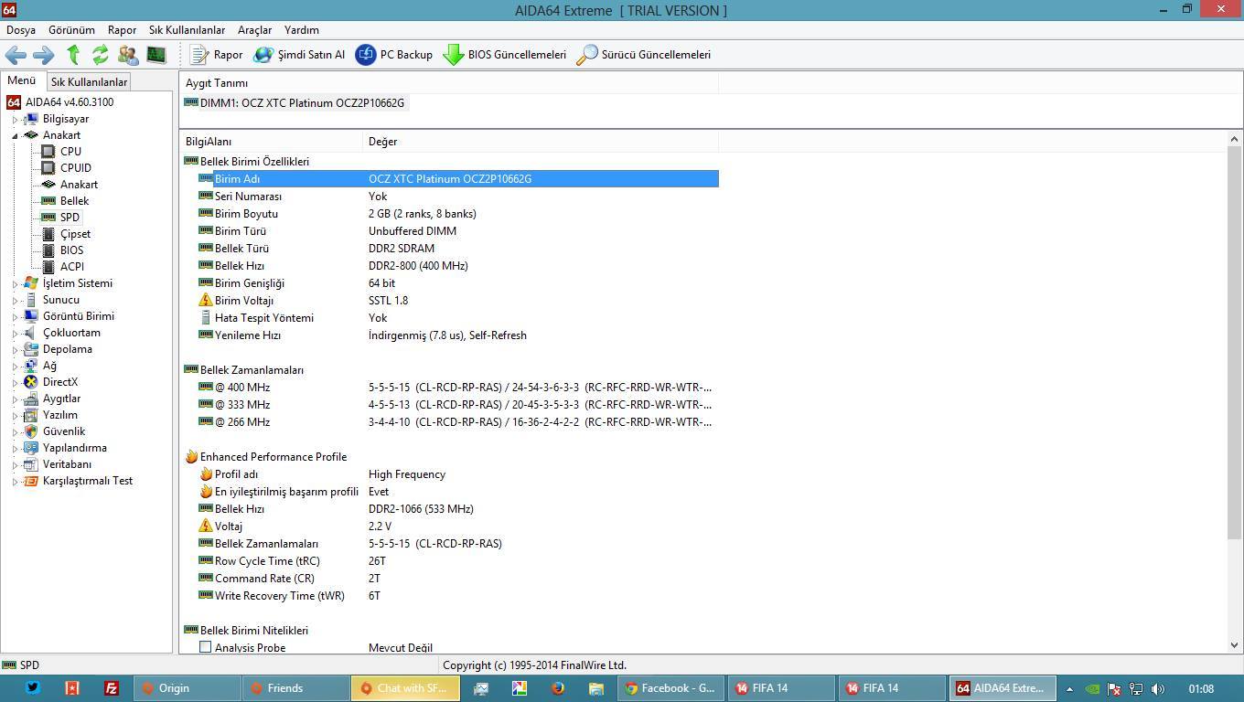Collapse the Anakart tree node
The image size is (1244, 702).
pos(16,135)
